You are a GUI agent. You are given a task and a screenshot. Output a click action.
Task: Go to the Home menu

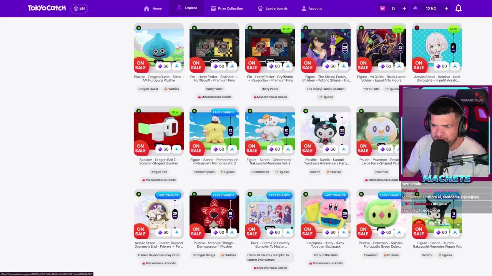(153, 8)
